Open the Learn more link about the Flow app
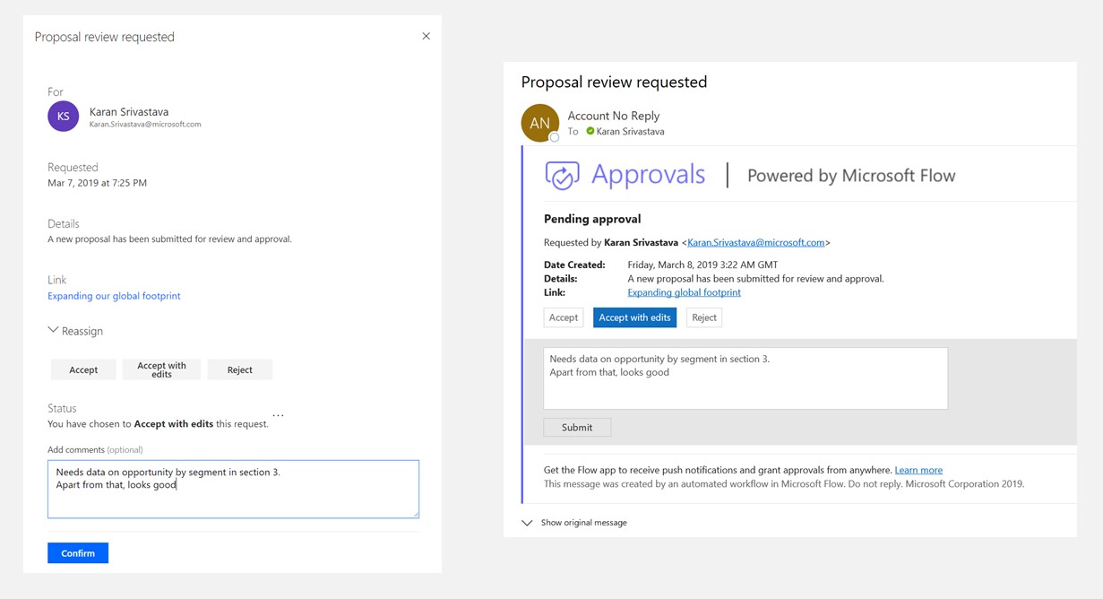This screenshot has height=599, width=1103. [918, 469]
